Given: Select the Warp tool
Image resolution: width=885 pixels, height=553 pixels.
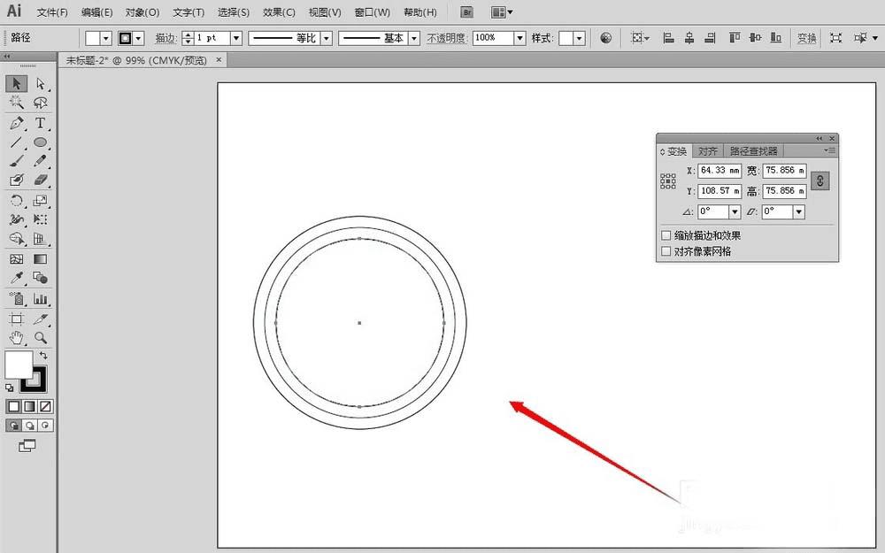Looking at the screenshot, I should click(x=16, y=219).
